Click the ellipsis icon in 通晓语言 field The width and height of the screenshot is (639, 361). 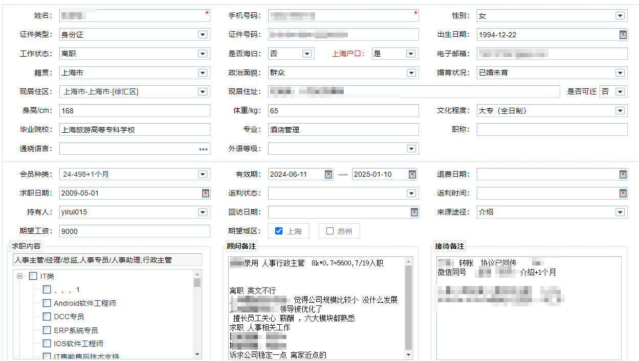point(204,149)
